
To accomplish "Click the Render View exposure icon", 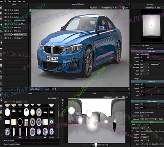I will click(x=123, y=8).
